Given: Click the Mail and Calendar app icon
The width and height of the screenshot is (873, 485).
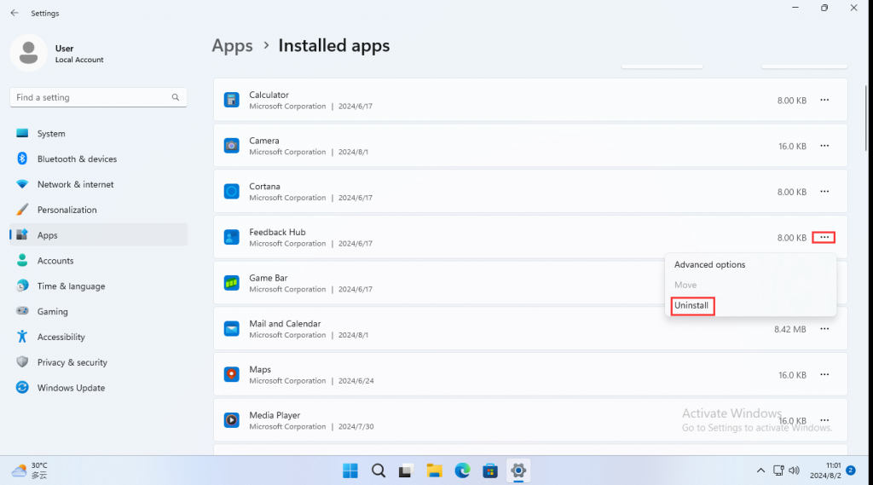Looking at the screenshot, I should click(x=232, y=329).
